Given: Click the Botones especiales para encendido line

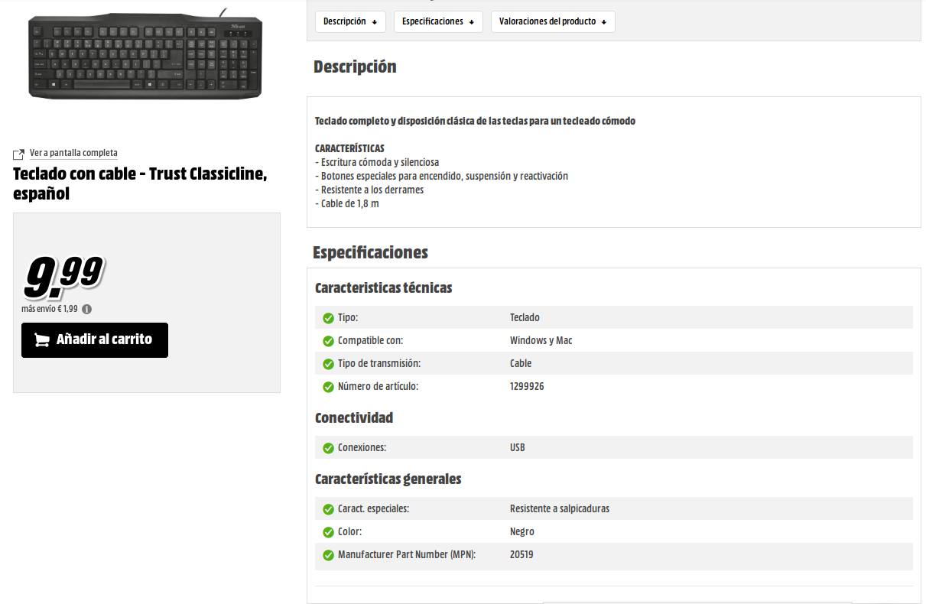Looking at the screenshot, I should click(x=442, y=176).
